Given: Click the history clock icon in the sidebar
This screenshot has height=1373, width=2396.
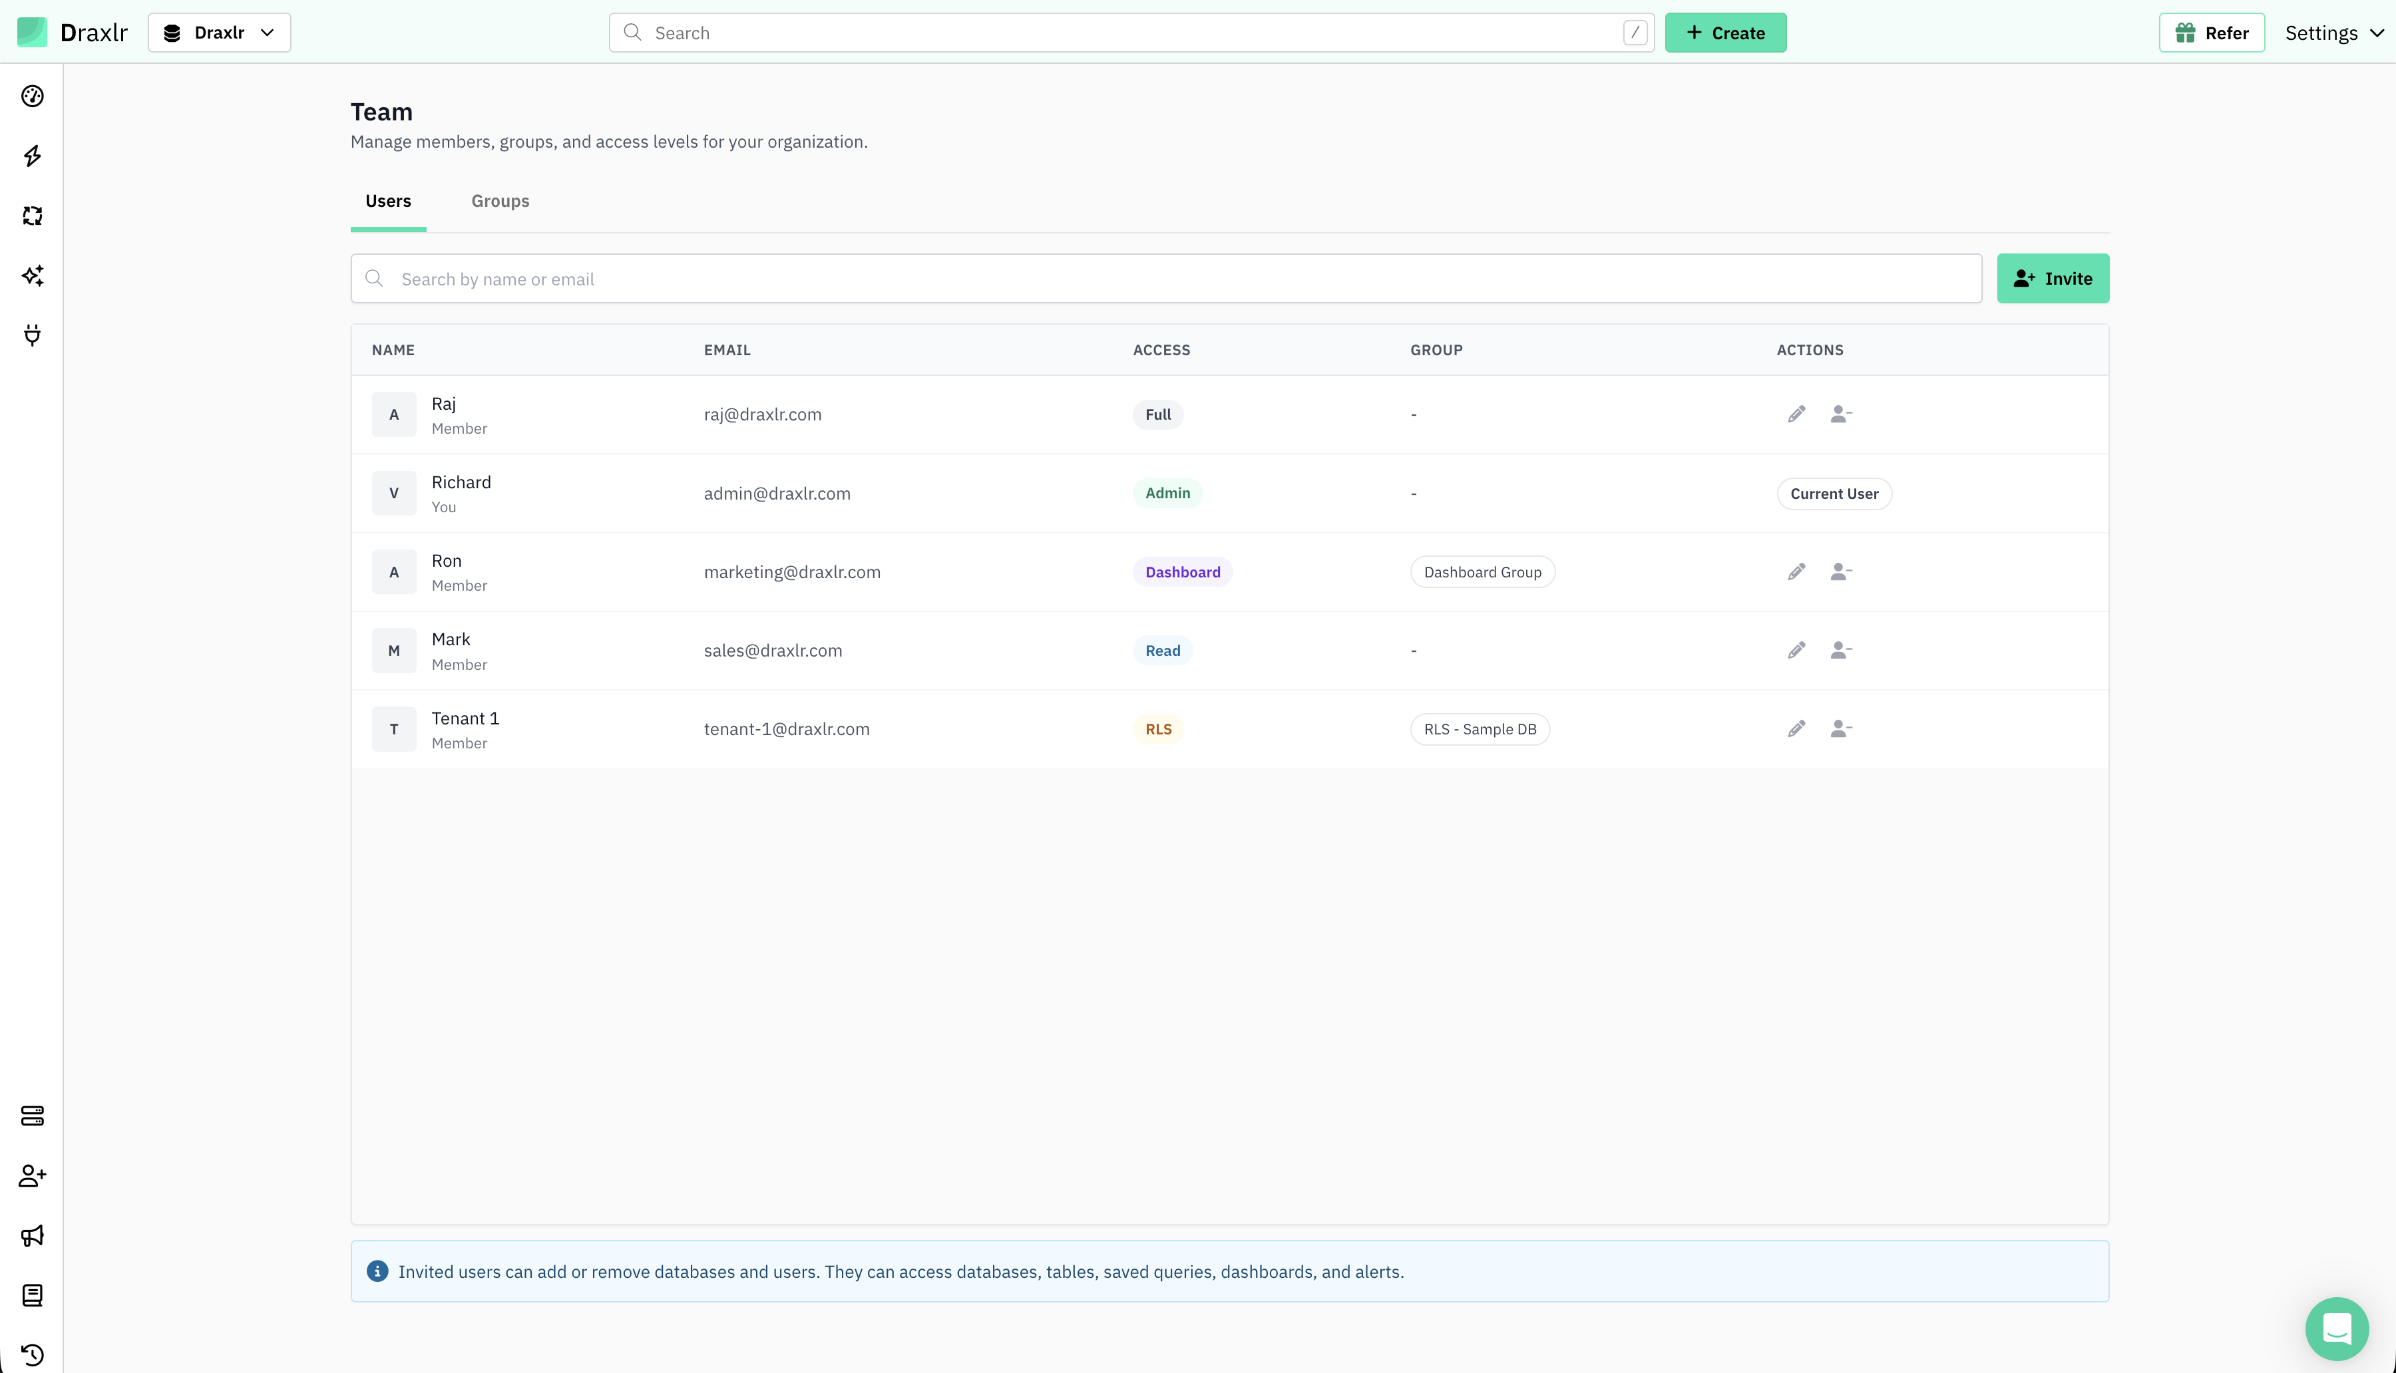Looking at the screenshot, I should click(x=32, y=1355).
